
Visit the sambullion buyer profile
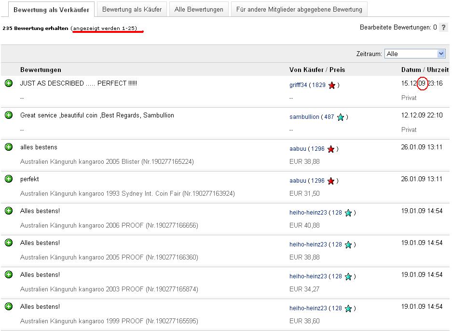[x=304, y=117]
